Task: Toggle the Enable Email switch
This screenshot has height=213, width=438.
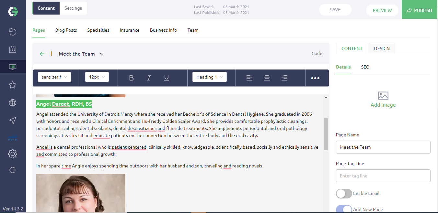Action: 344,194
